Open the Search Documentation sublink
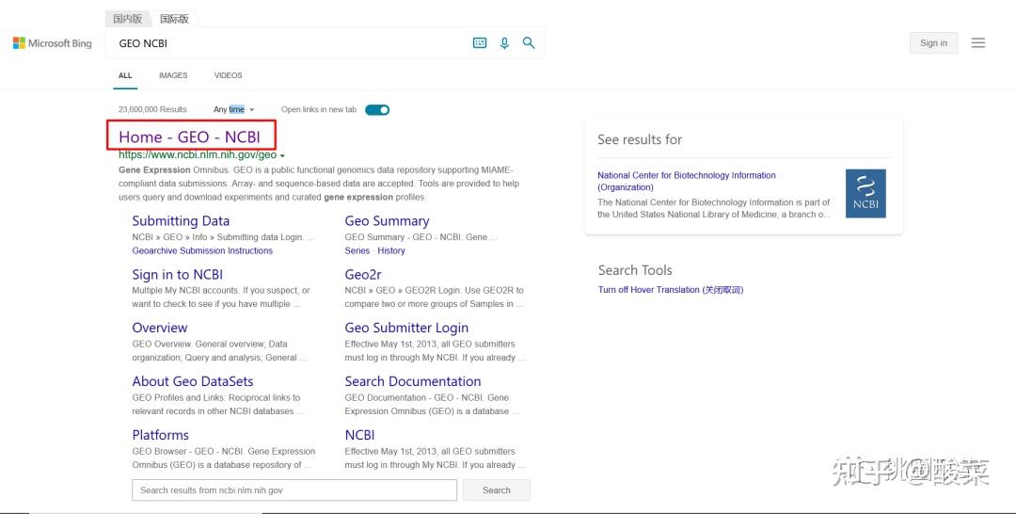This screenshot has height=514, width=1016. click(x=413, y=381)
